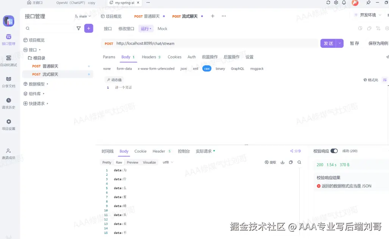
Task: Click the filter funnel icon
Action: 79,28
